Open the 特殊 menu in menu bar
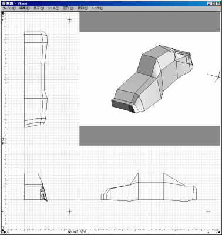 coord(82,8)
